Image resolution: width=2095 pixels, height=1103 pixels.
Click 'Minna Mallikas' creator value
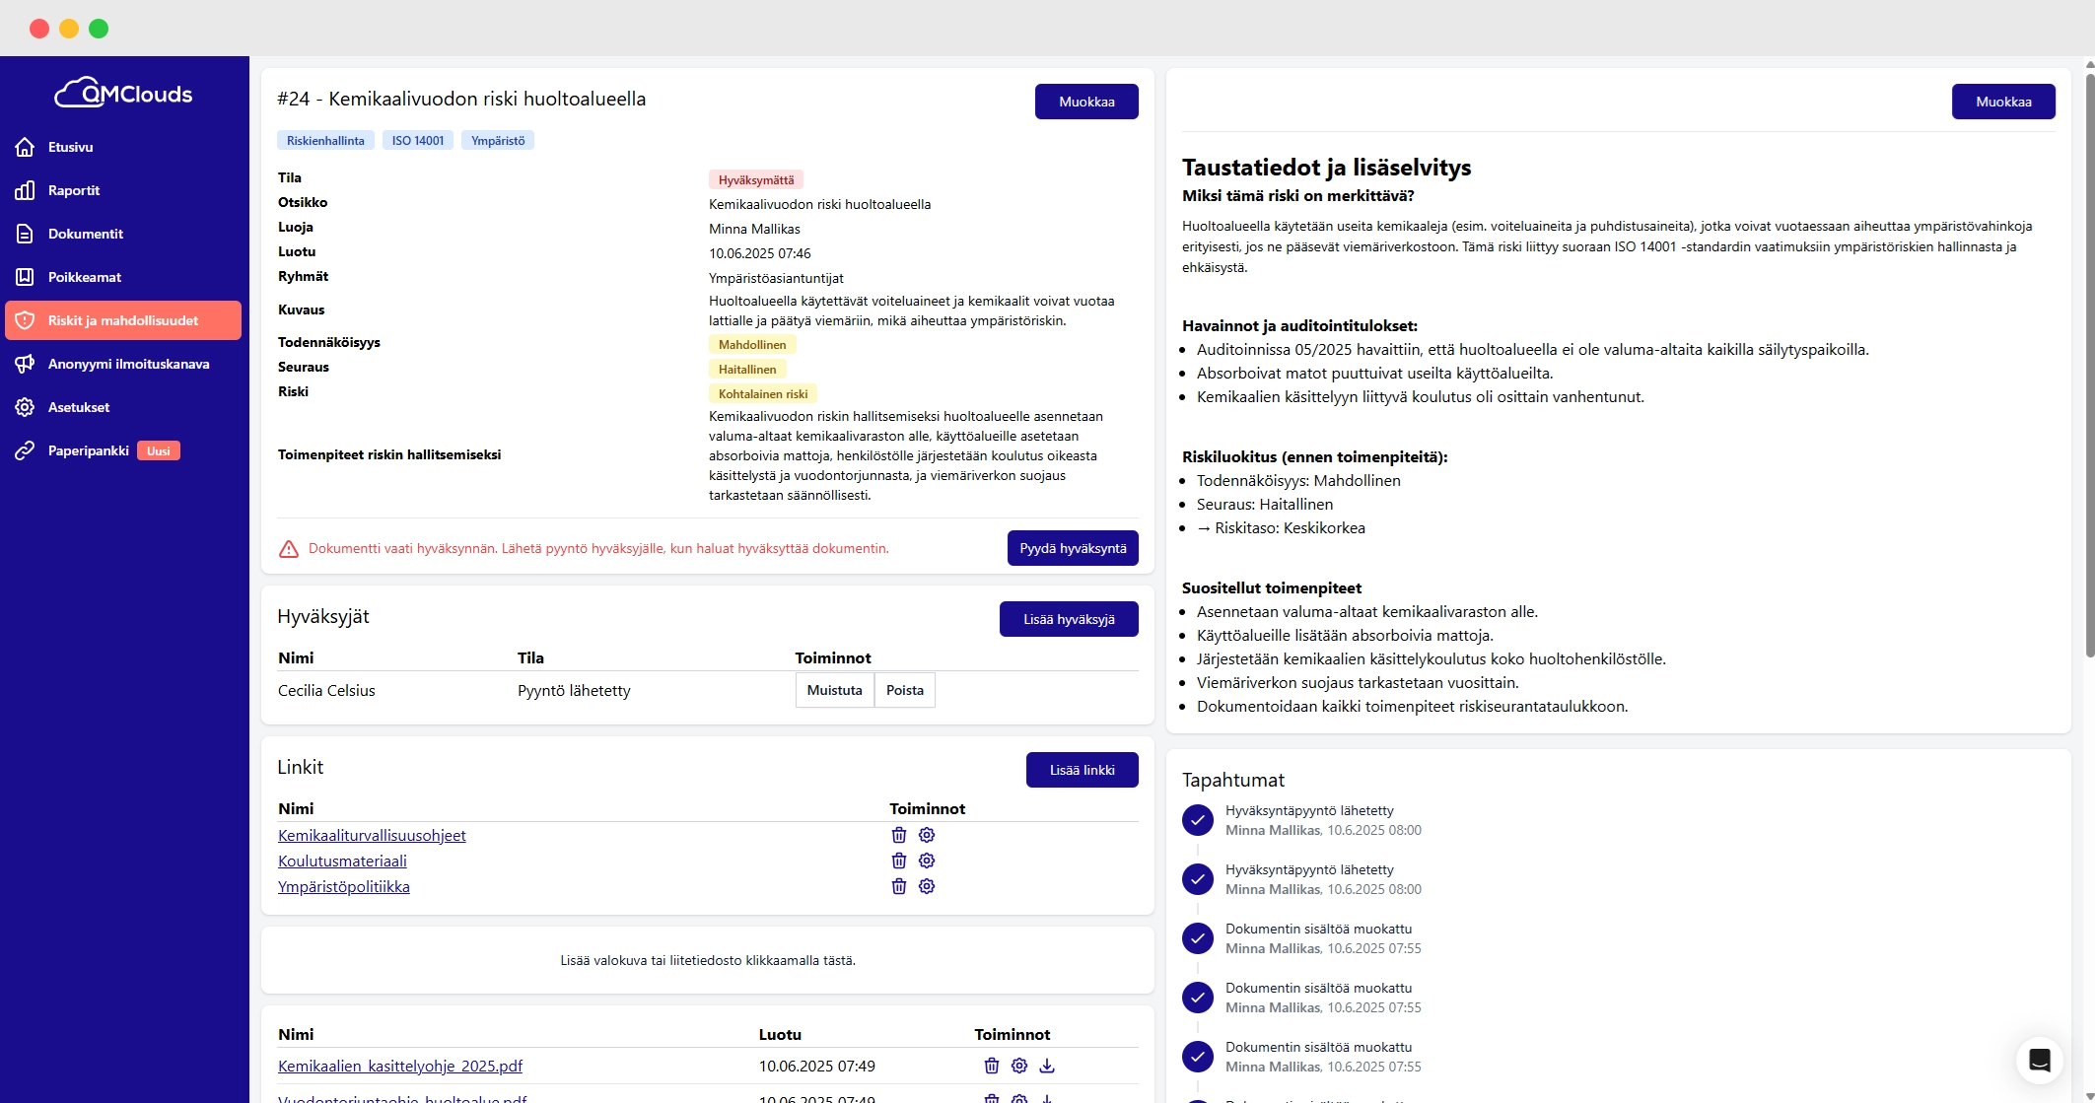pyautogui.click(x=754, y=229)
